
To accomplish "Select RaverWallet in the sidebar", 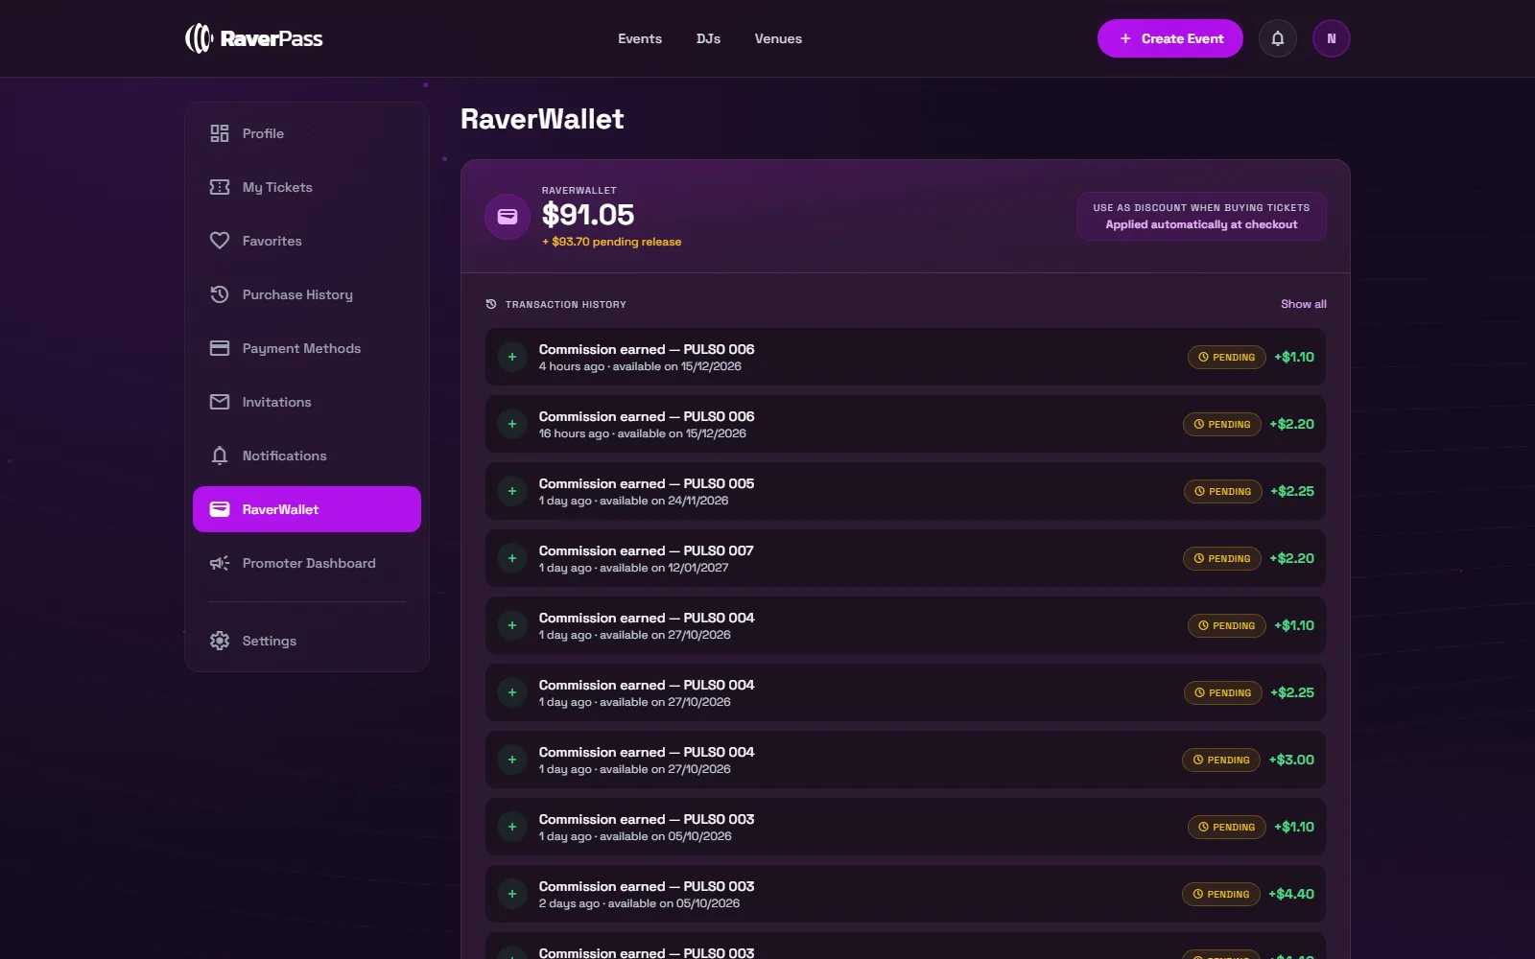I will pyautogui.click(x=307, y=509).
